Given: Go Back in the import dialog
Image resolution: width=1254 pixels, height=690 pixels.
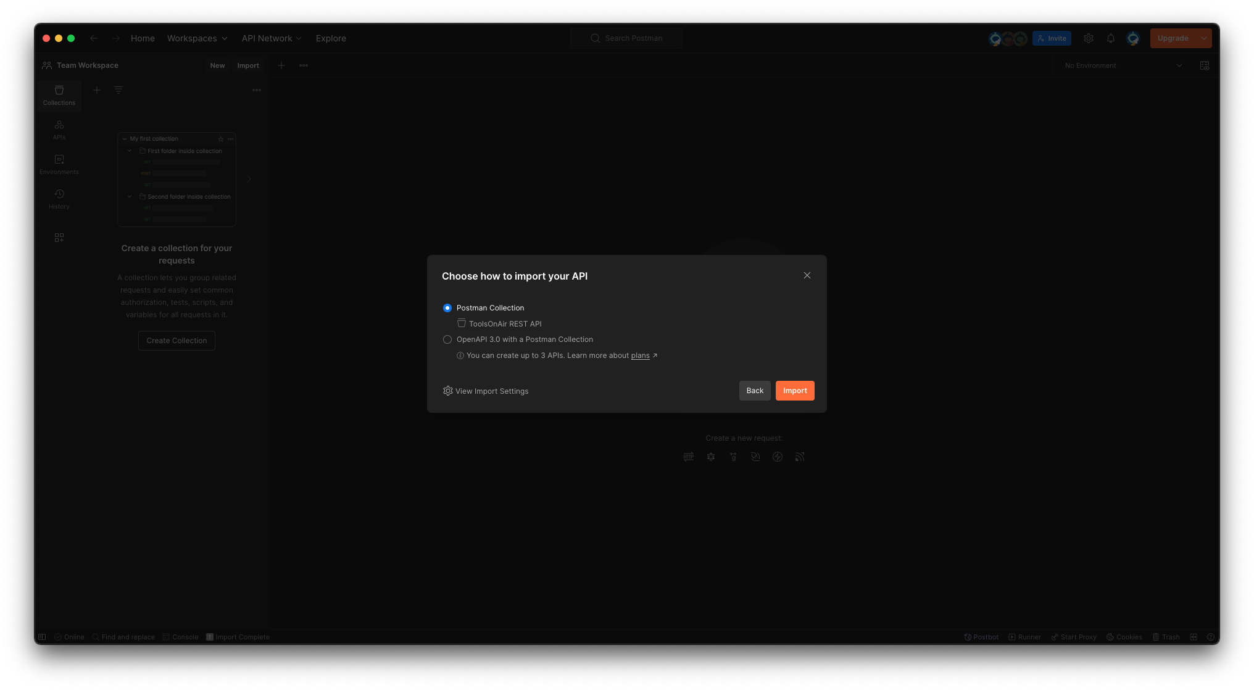Looking at the screenshot, I should [x=755, y=391].
